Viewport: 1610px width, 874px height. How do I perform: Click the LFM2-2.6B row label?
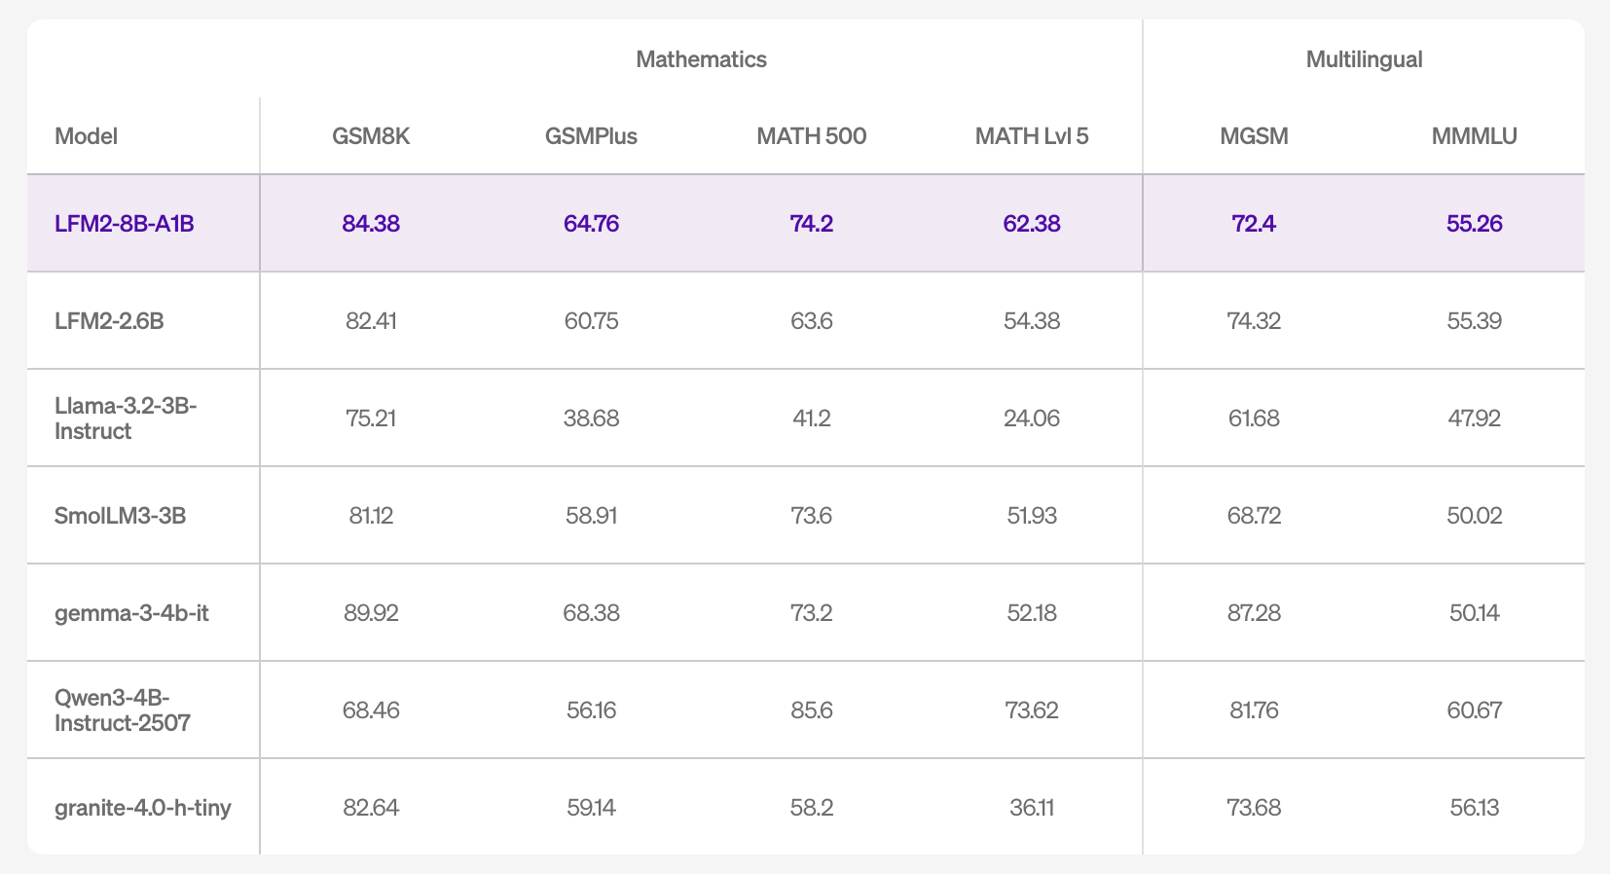[109, 321]
